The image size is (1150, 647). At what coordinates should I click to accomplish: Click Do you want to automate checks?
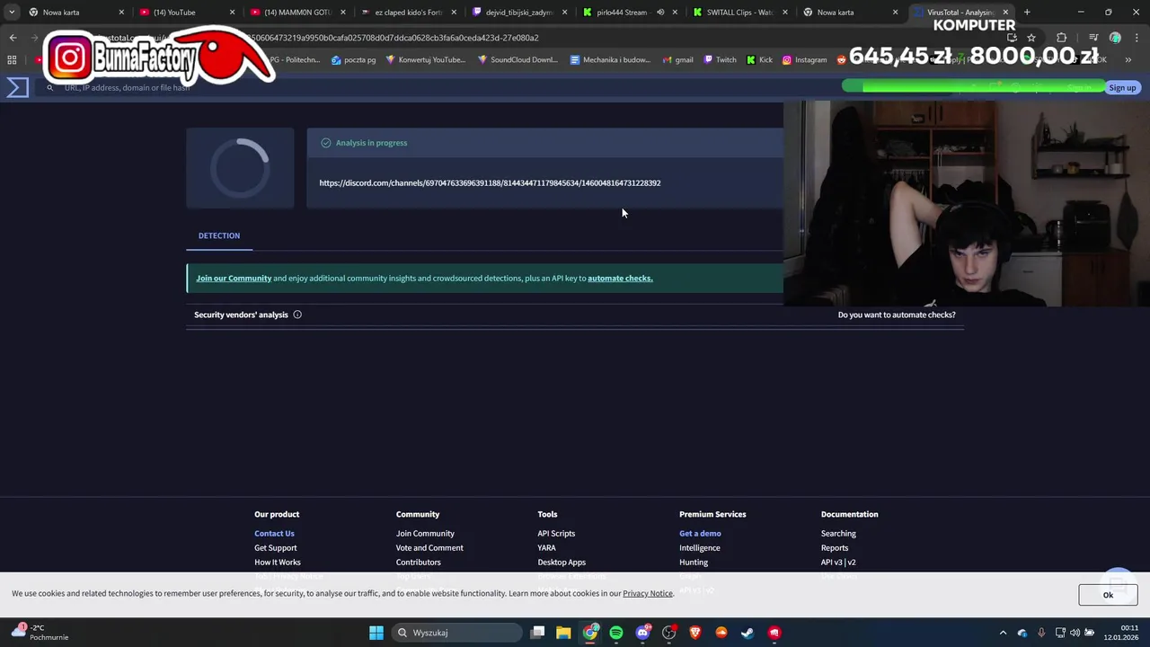point(897,315)
